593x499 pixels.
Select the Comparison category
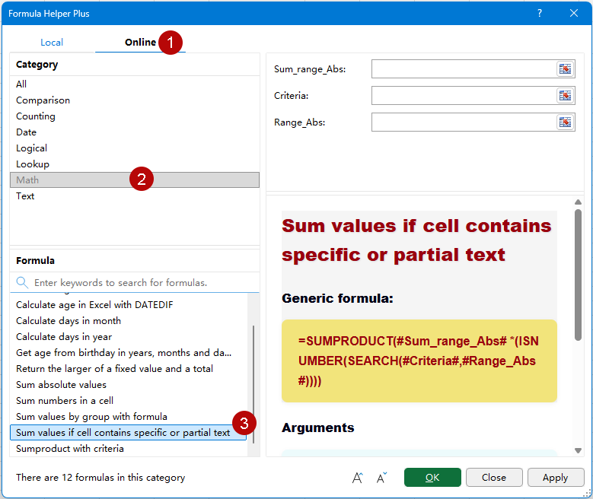tap(135, 100)
